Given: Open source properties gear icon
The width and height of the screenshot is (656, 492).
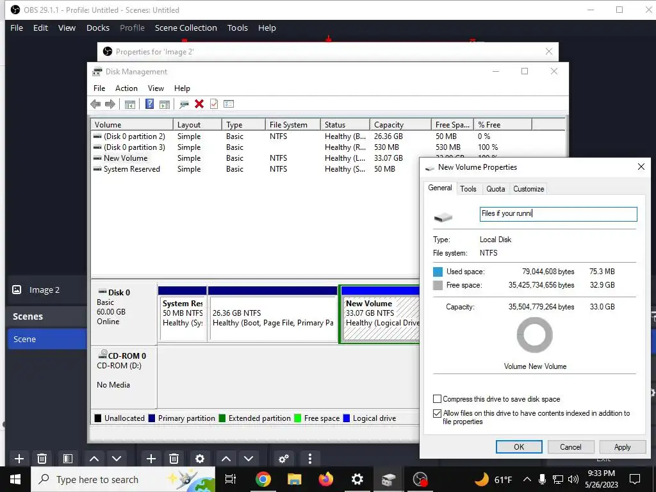Looking at the screenshot, I should [x=200, y=459].
